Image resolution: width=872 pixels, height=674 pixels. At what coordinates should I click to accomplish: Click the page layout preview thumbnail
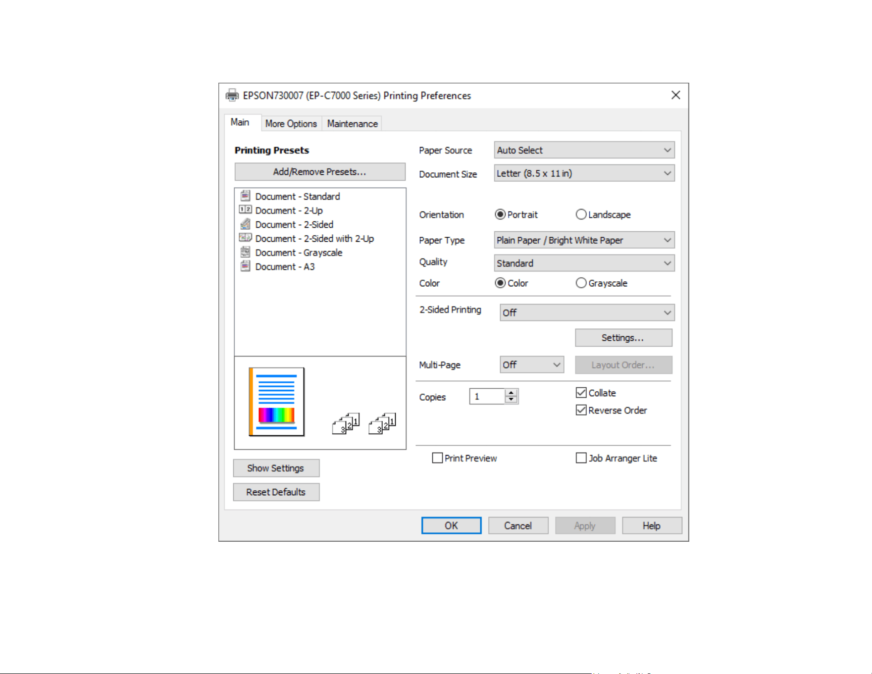click(x=276, y=402)
